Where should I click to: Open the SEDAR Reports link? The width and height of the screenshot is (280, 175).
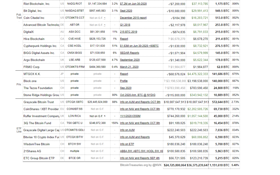(129, 53)
